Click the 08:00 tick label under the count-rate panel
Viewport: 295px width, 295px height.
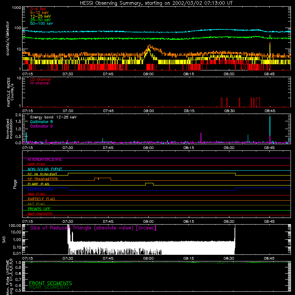[x=148, y=74]
